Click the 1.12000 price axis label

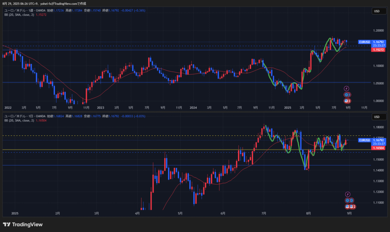pos(378,192)
